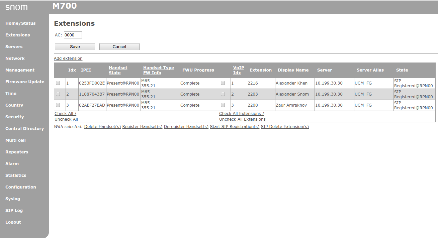Image resolution: width=438 pixels, height=240 pixels.
Task: Sort by State column header
Action: (402, 70)
